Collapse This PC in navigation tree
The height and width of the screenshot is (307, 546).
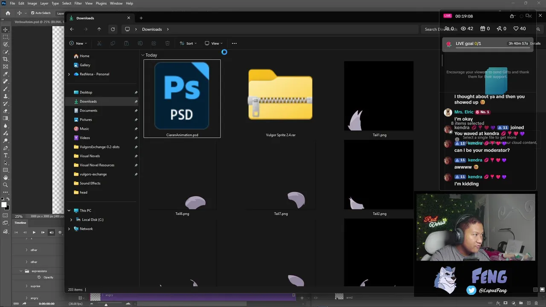(69, 210)
